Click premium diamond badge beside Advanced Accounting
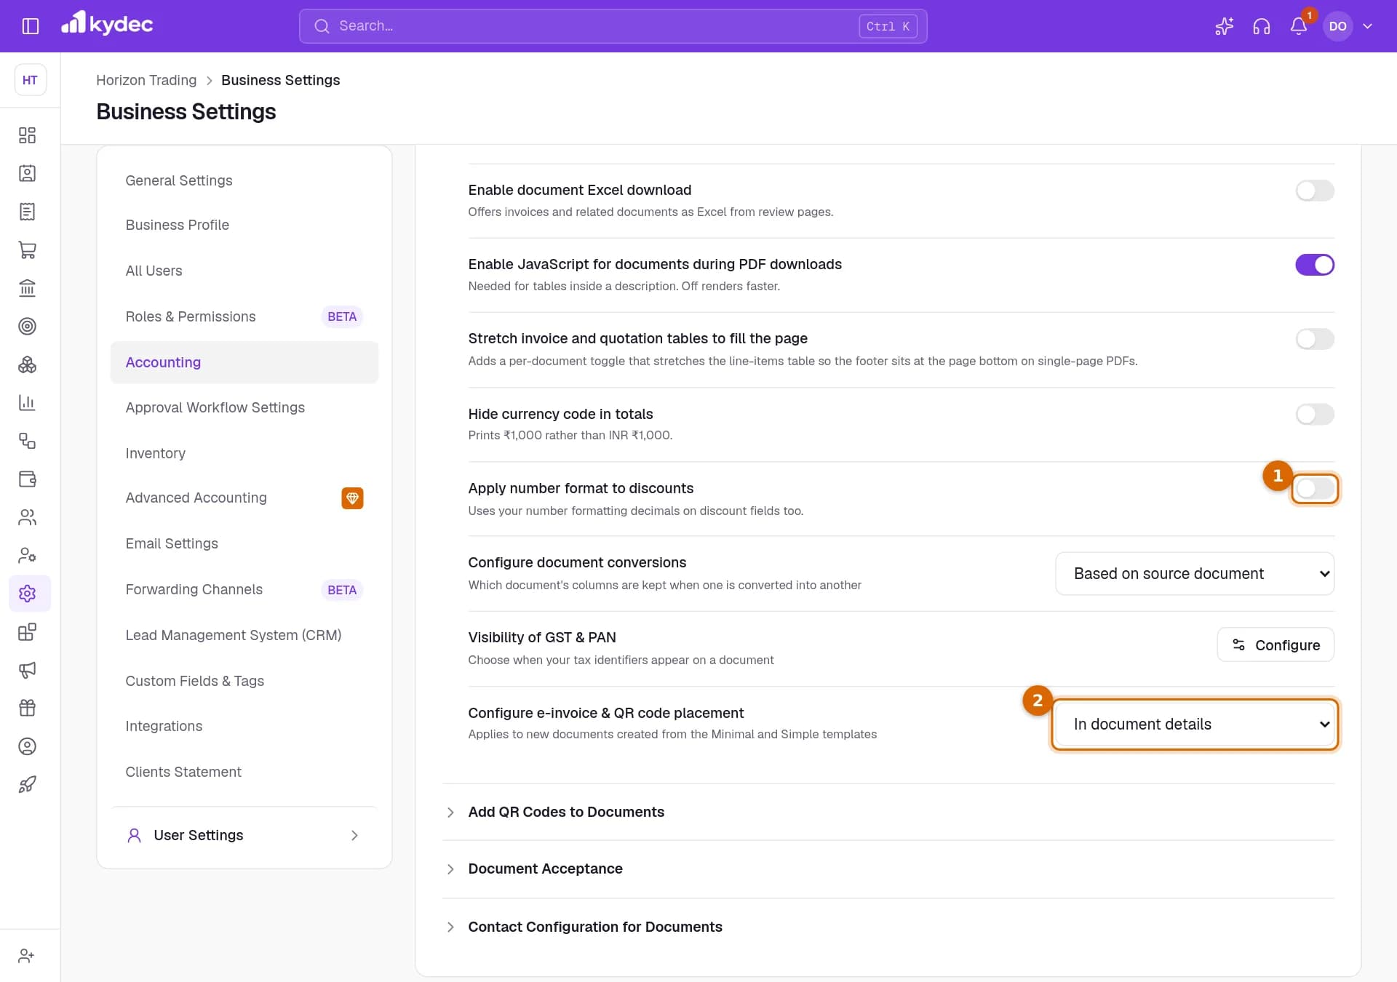Viewport: 1397px width, 982px height. click(x=352, y=498)
